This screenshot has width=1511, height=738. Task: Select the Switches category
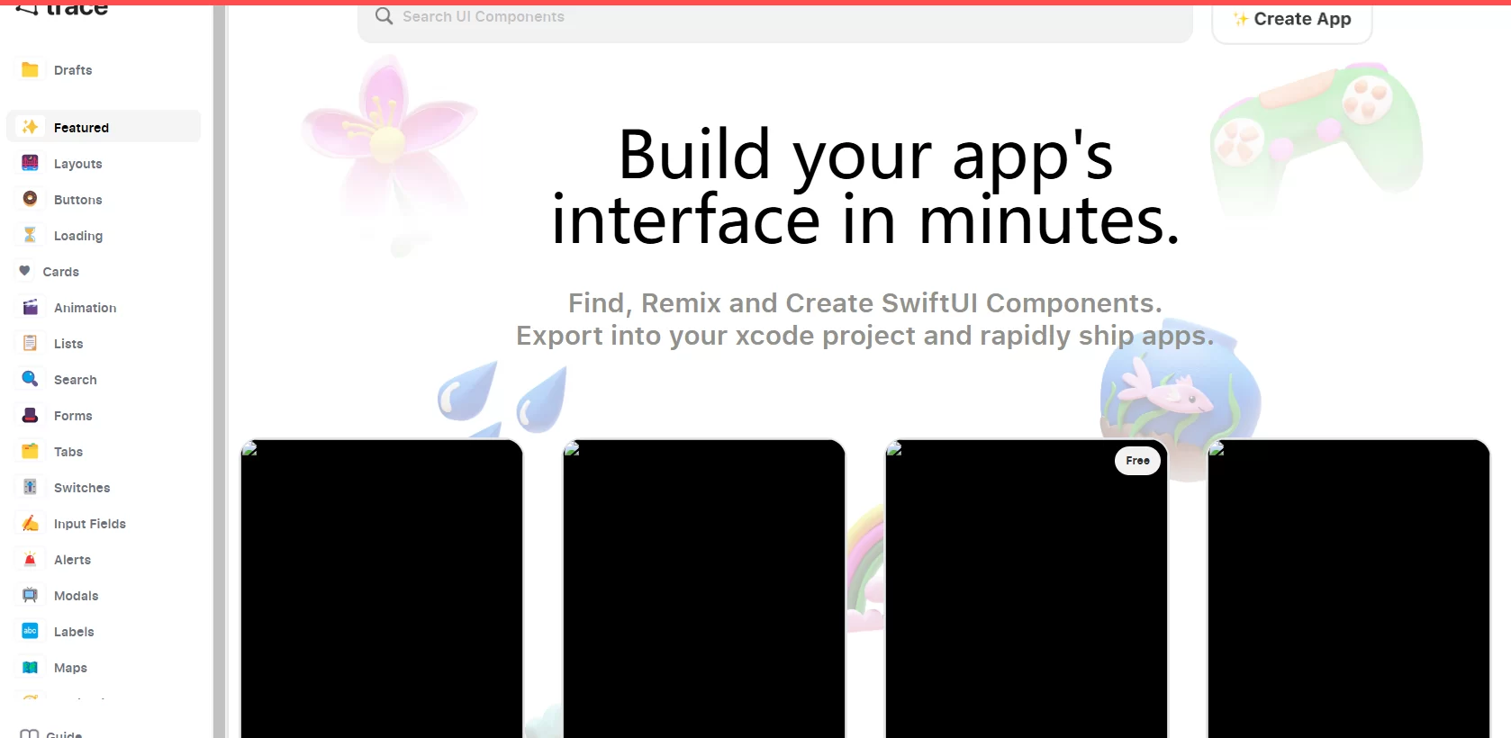pos(81,488)
